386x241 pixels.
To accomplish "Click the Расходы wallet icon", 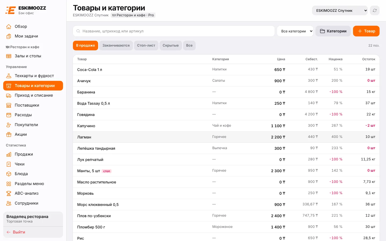I will click(x=9, y=115).
